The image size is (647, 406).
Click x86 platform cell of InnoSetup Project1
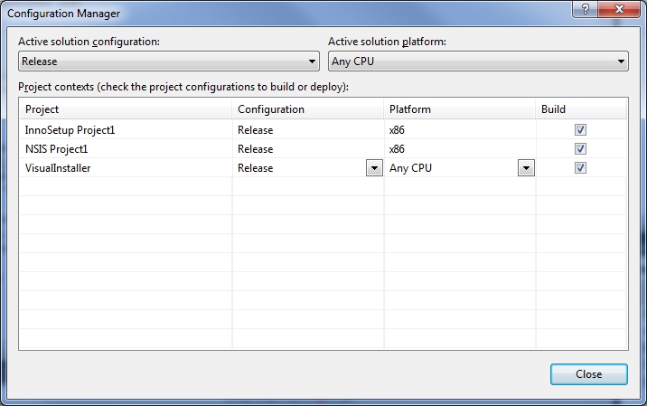[x=460, y=129]
